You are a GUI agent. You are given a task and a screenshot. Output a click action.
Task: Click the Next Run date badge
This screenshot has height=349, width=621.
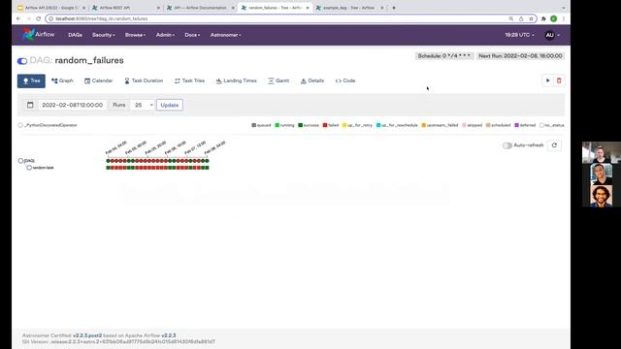[520, 56]
